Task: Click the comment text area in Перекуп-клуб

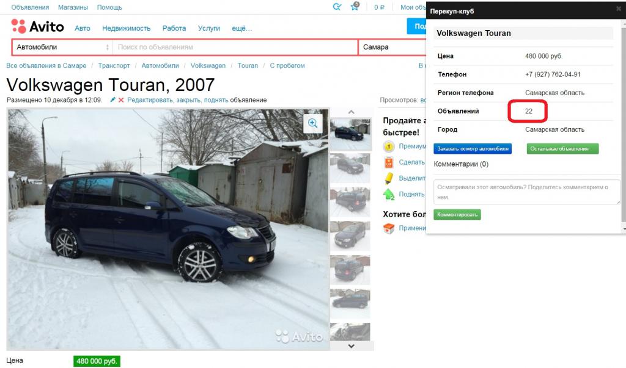Action: (526, 192)
